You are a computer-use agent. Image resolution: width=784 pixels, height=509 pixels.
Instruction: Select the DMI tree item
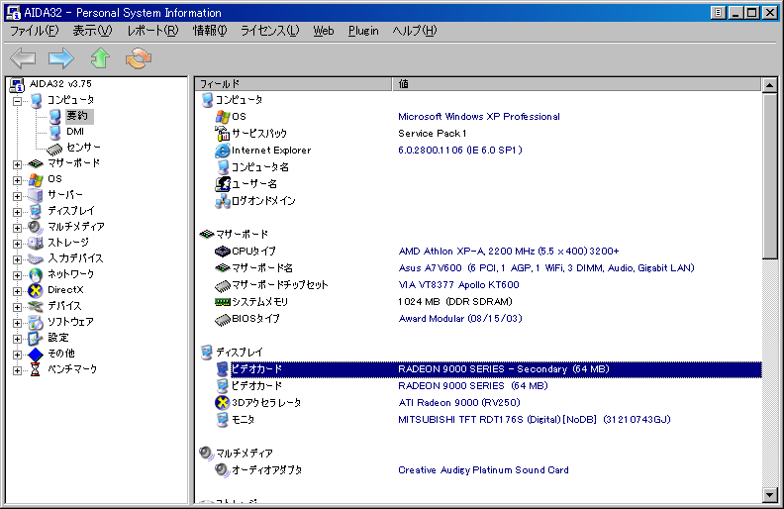75,132
